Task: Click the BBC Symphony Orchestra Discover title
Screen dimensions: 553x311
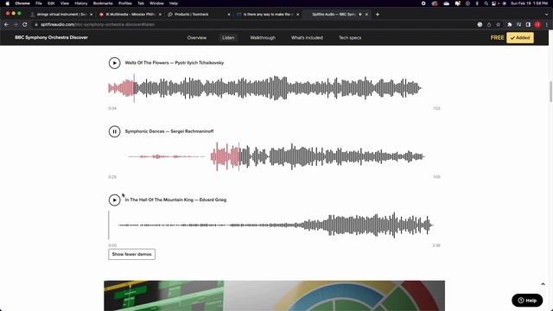Action: pos(51,37)
